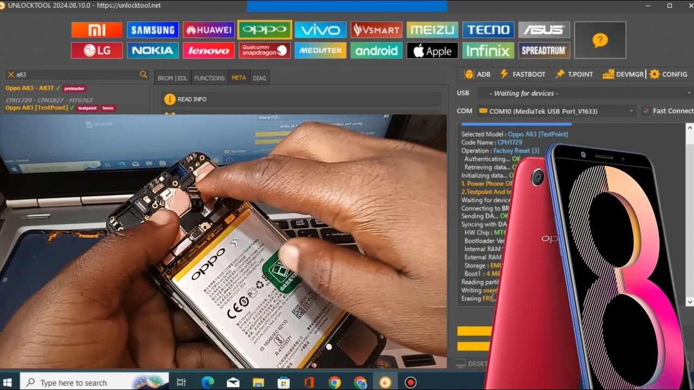This screenshot has height=390, width=694.
Task: Open the FASTBOOT tool
Action: click(x=523, y=74)
